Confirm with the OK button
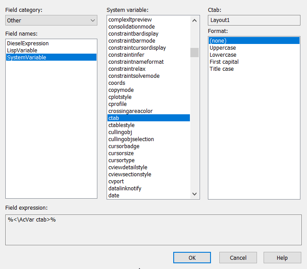 [192, 258]
